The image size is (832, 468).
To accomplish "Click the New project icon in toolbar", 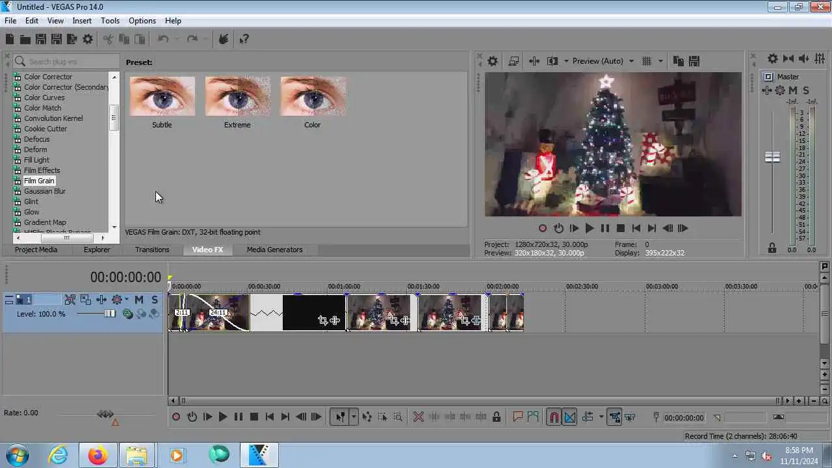I will 10,39.
